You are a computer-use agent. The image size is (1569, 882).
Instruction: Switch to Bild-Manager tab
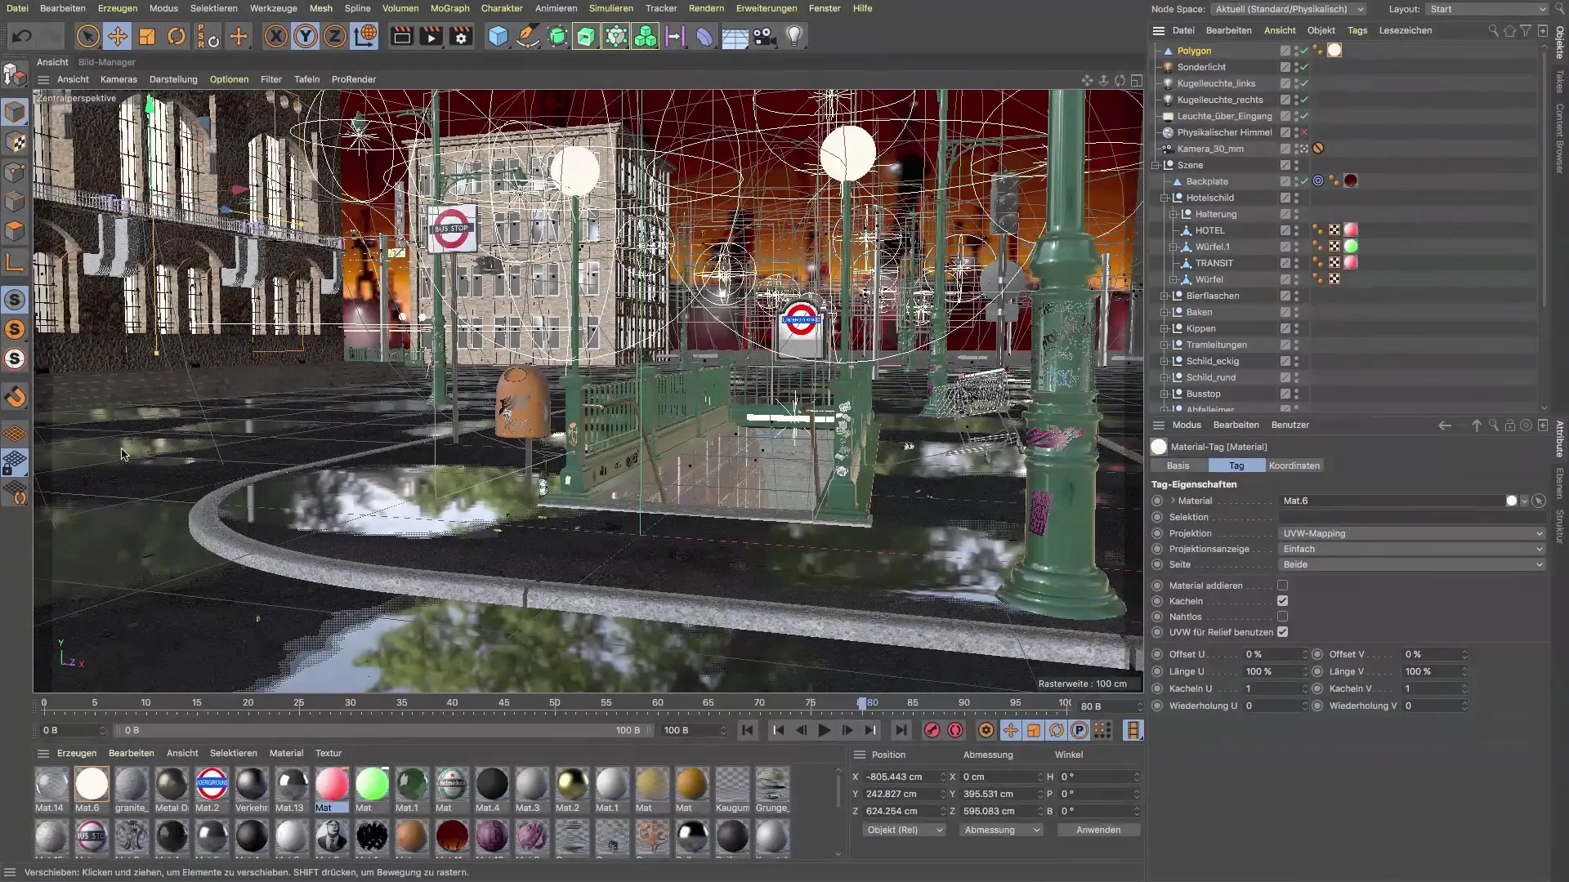coord(107,62)
